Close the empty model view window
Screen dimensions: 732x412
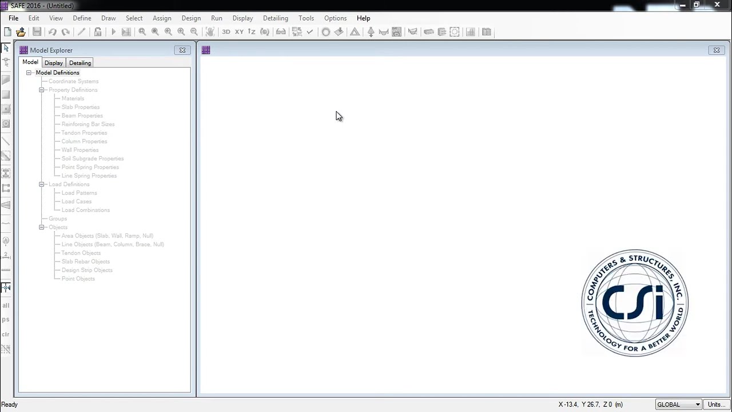click(717, 50)
